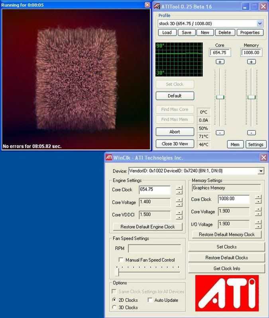Step Engine Core Voltage down arrow
269x318 pixels.
[x=179, y=205]
